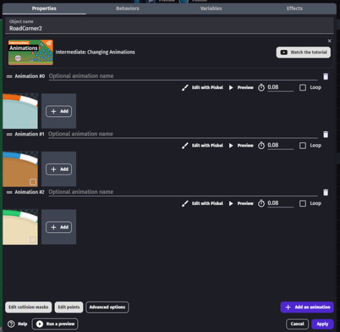Click the 0.08 time field of Animation #1
Image resolution: width=340 pixels, height=332 pixels.
280,145
